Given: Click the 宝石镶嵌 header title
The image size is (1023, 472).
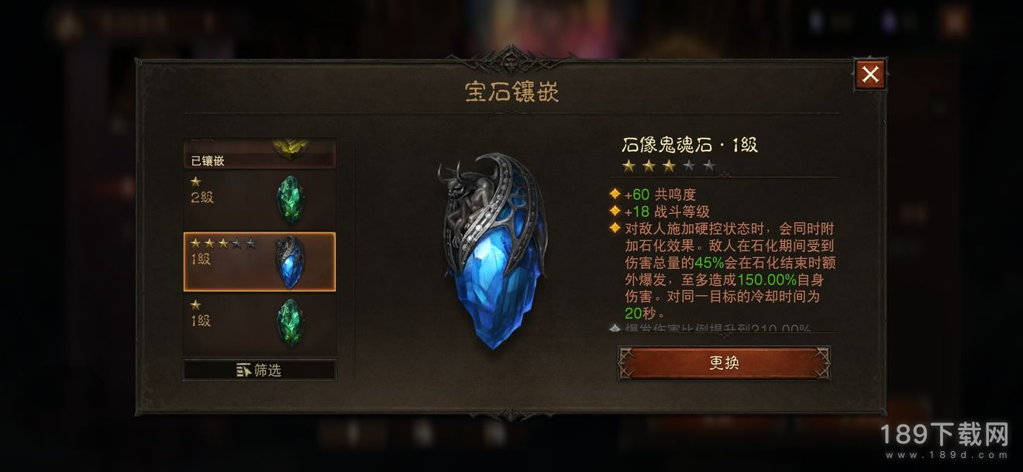Looking at the screenshot, I should click(x=511, y=92).
